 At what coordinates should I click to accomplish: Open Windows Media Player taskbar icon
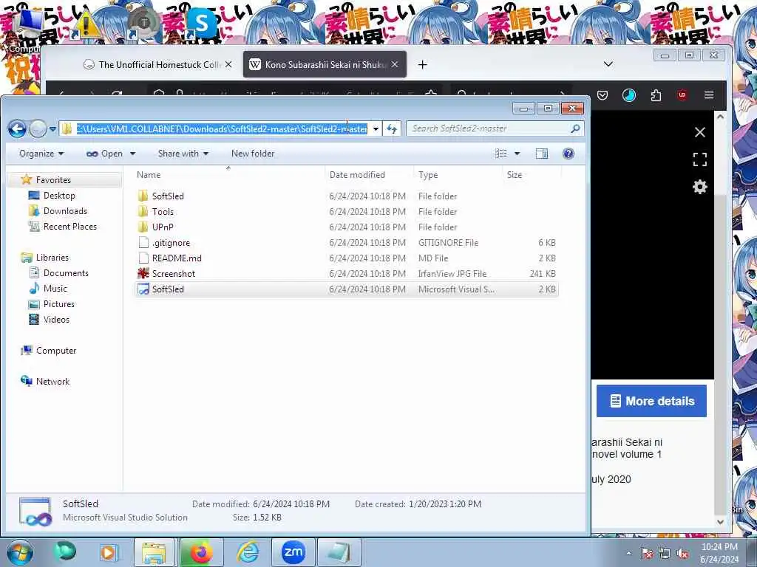pos(108,552)
